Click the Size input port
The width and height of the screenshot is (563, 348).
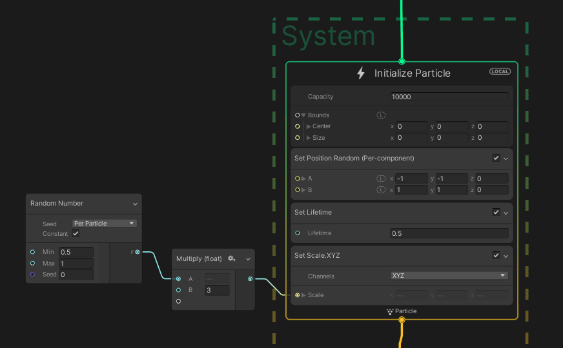(297, 138)
